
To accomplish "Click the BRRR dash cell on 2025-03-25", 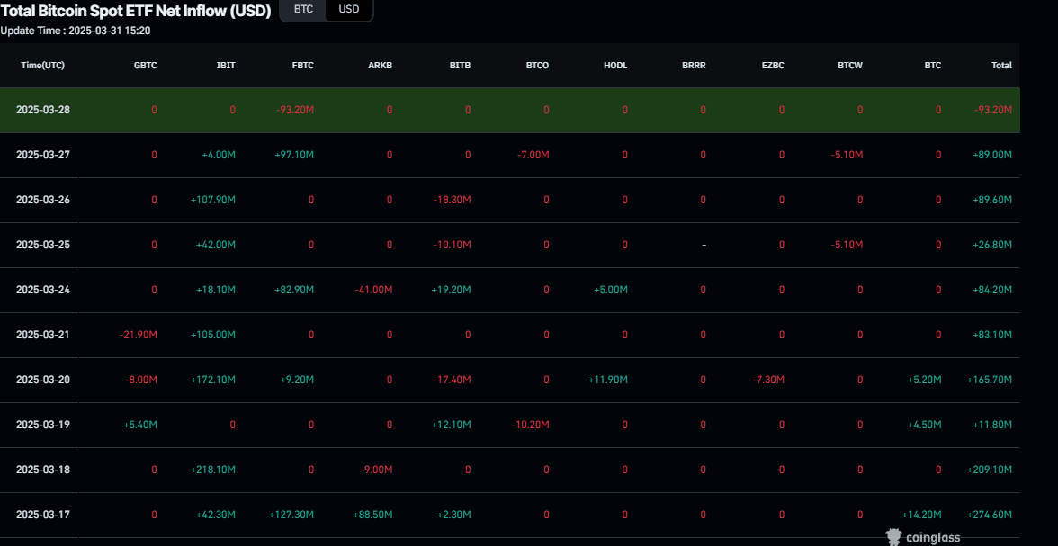I will 704,245.
